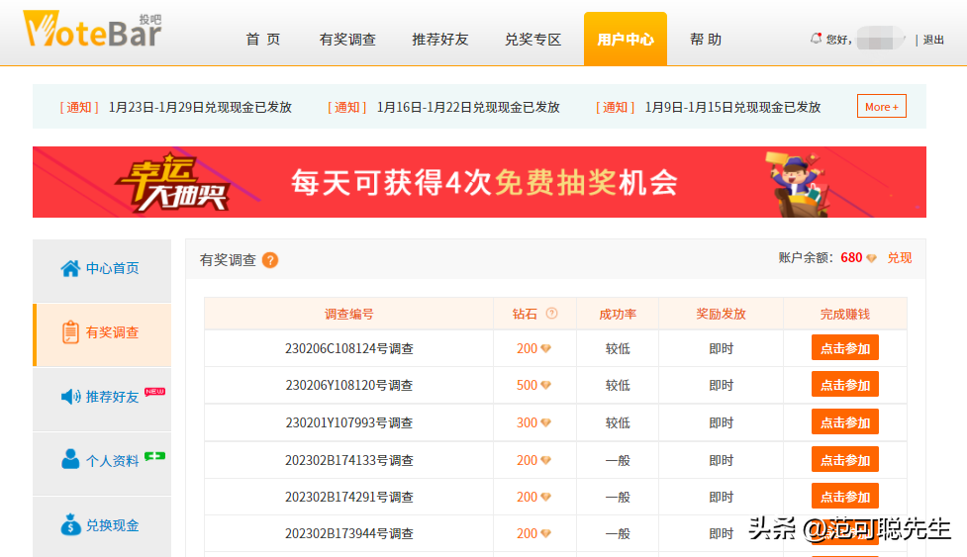Click the More + notices button
The width and height of the screenshot is (967, 557).
tap(882, 106)
